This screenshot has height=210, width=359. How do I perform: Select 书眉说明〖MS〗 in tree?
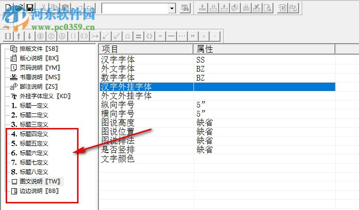[40, 77]
